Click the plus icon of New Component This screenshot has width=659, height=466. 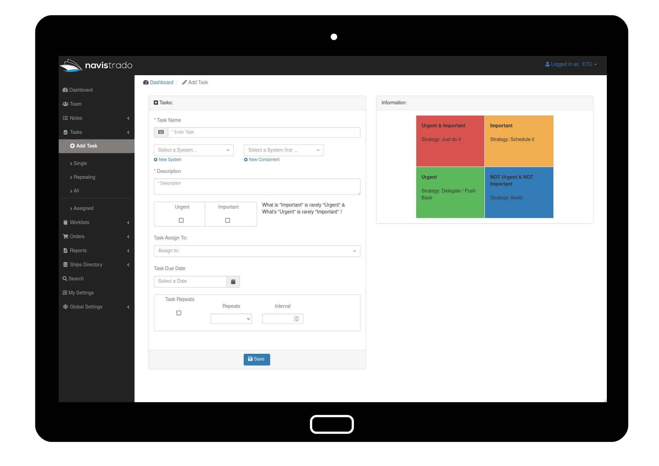point(246,160)
